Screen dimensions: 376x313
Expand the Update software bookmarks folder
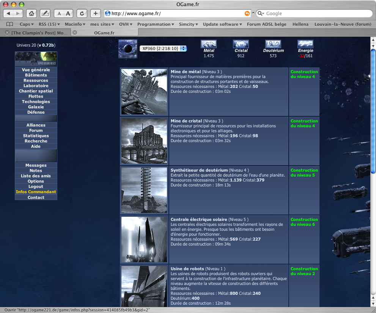pos(223,24)
